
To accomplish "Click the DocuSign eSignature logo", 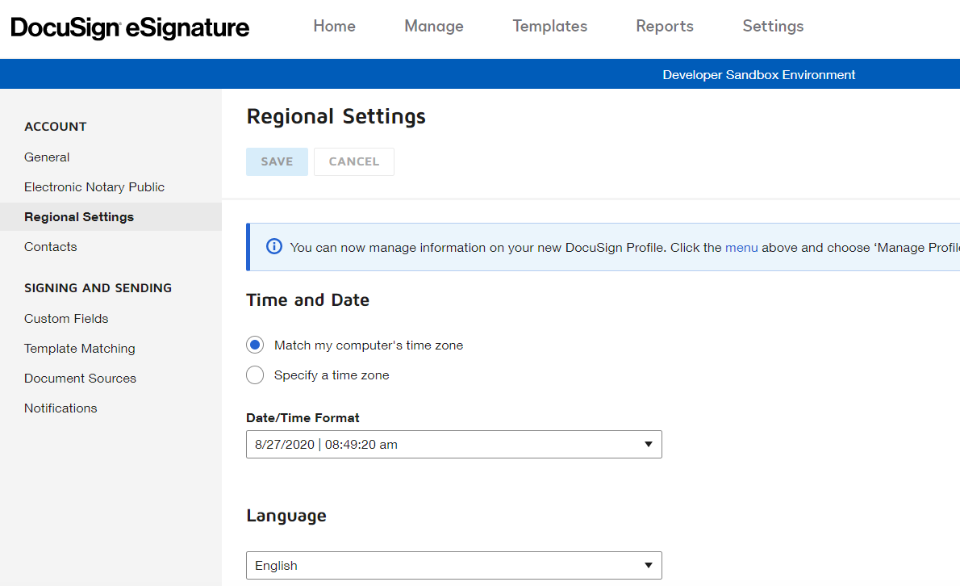I will click(130, 27).
